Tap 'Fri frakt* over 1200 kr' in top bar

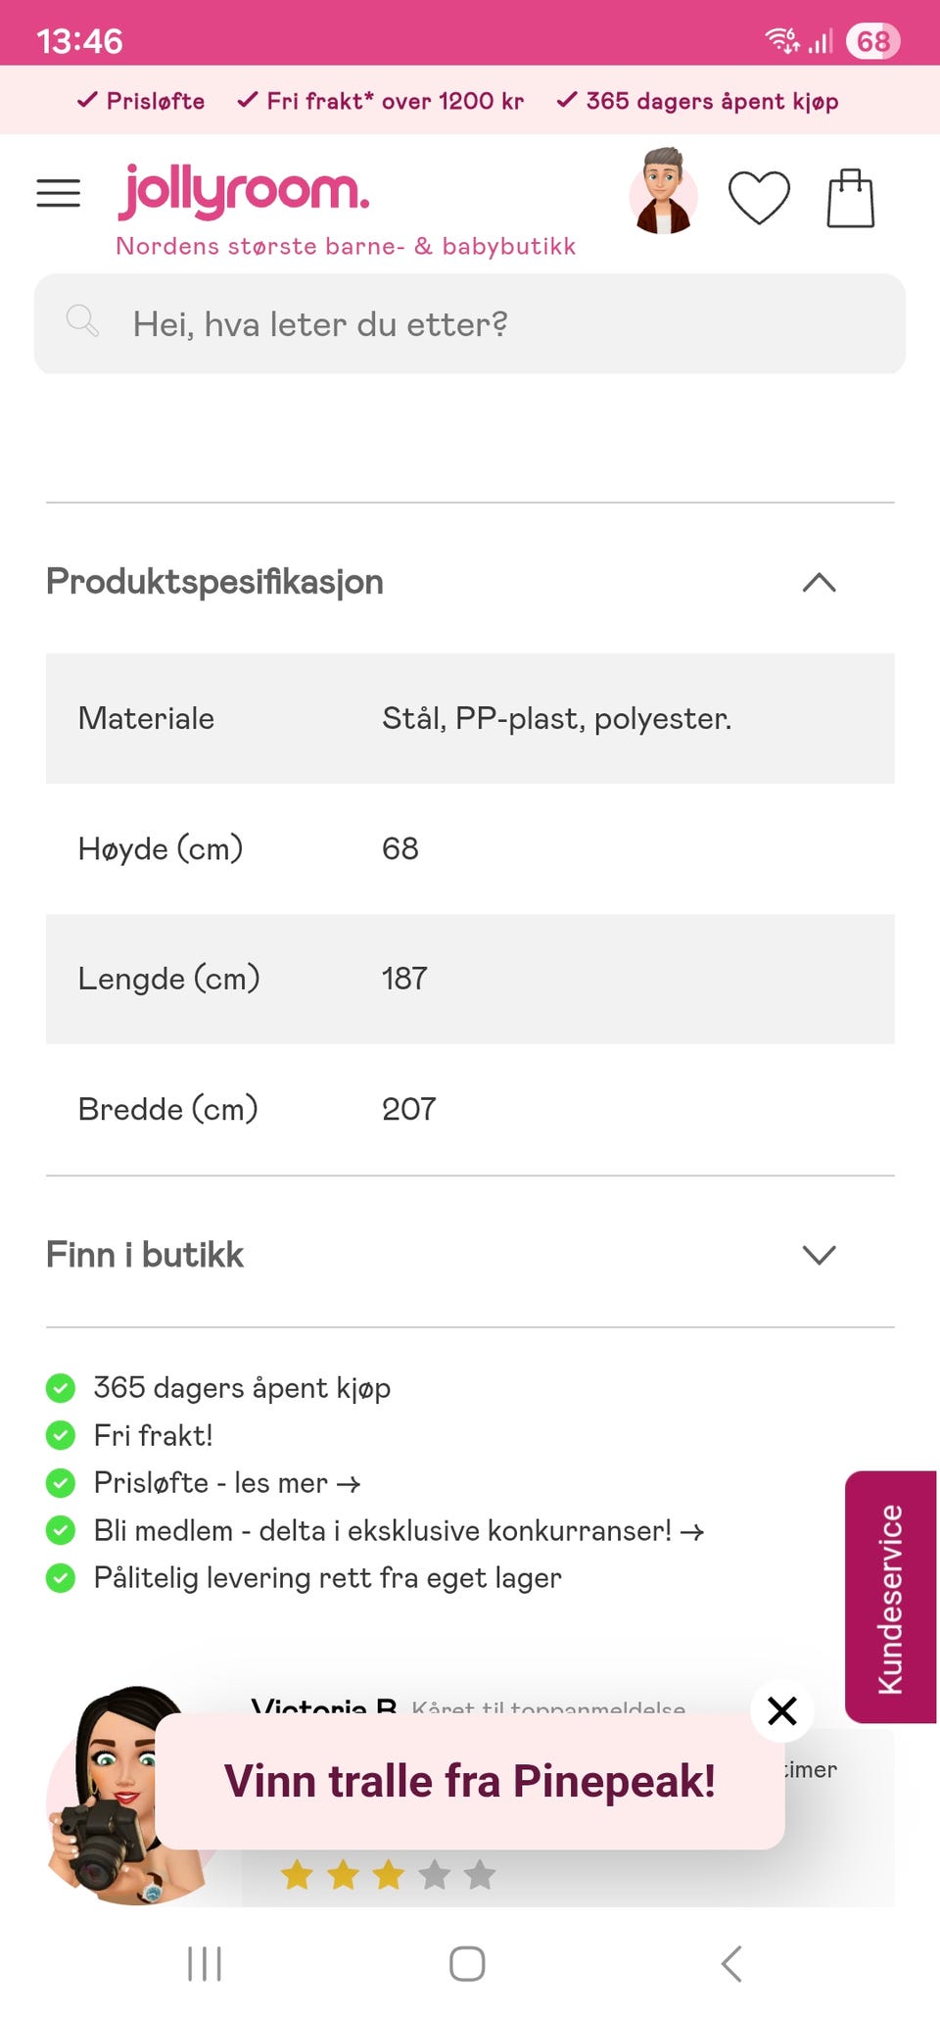pyautogui.click(x=381, y=101)
